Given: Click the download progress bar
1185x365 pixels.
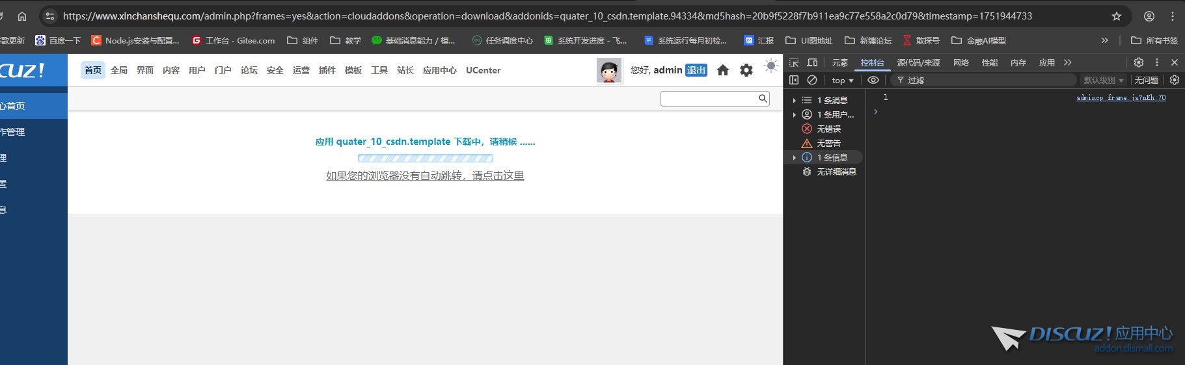Looking at the screenshot, I should [x=425, y=158].
